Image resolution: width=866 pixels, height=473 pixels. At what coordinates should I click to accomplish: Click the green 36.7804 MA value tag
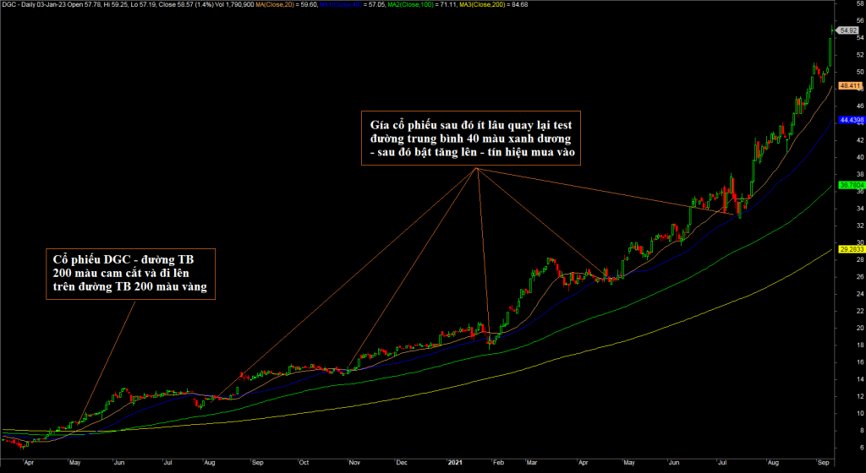point(852,185)
